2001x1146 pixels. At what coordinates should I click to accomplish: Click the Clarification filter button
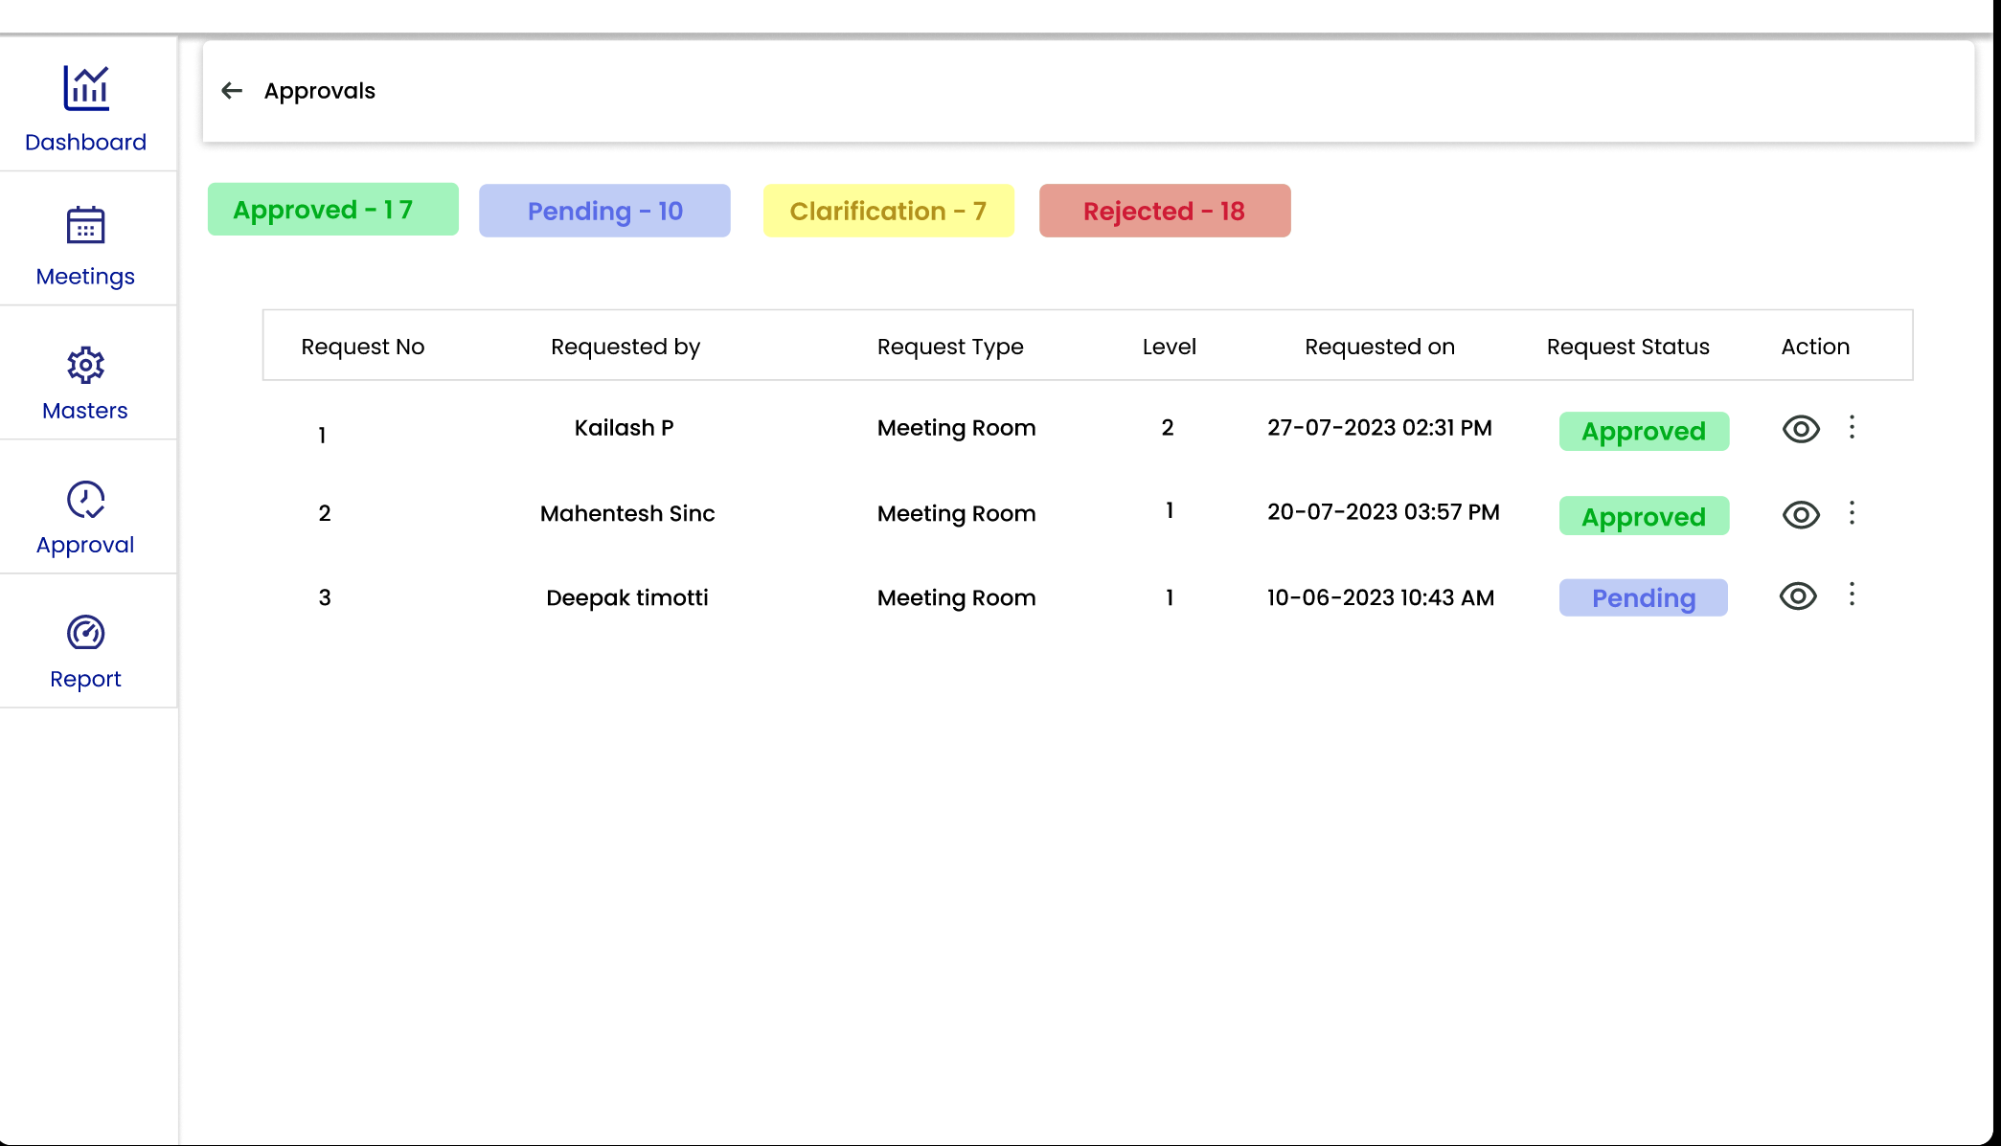[x=889, y=211]
